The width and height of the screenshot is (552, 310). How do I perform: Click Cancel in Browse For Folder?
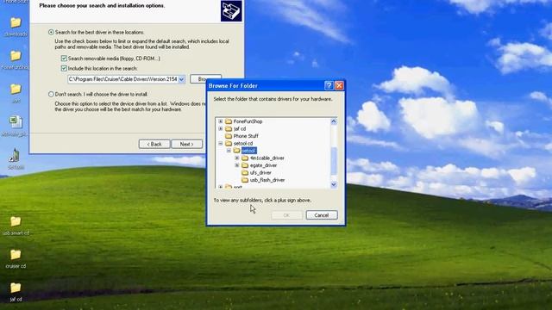[x=322, y=215]
